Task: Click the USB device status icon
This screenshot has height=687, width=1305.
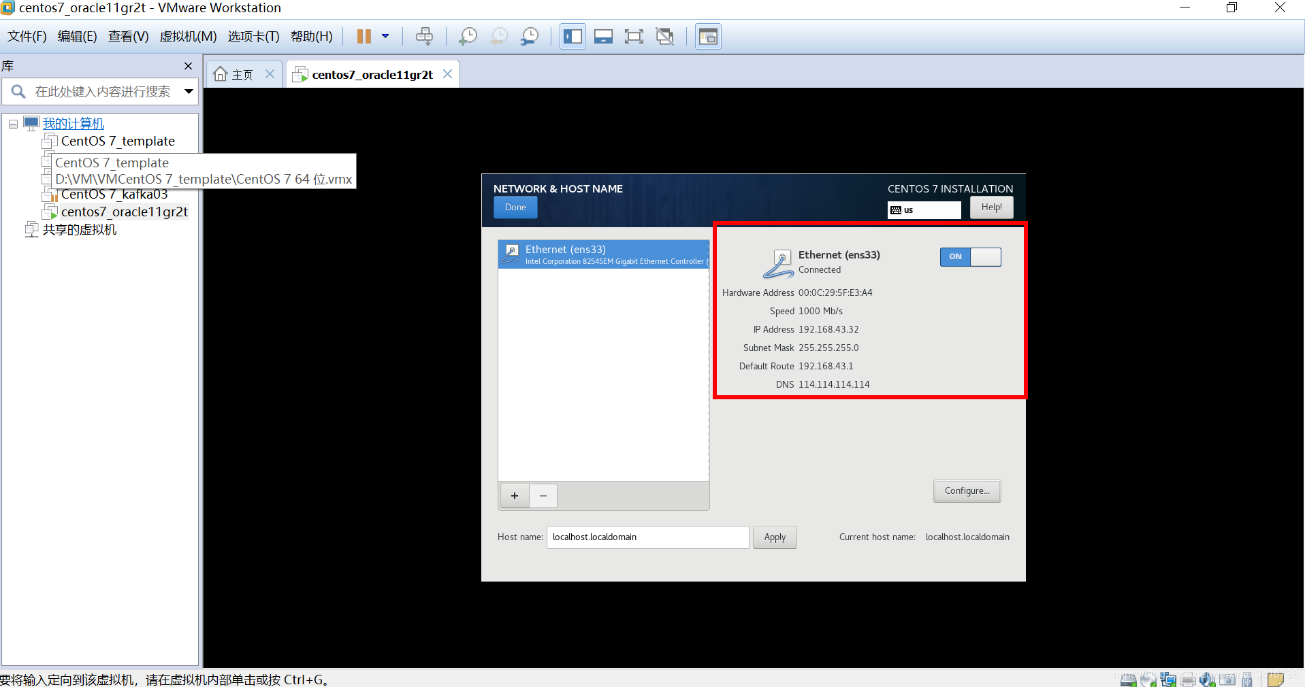Action: tap(1247, 679)
